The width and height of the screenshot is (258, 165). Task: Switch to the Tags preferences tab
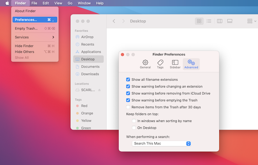tap(160, 64)
